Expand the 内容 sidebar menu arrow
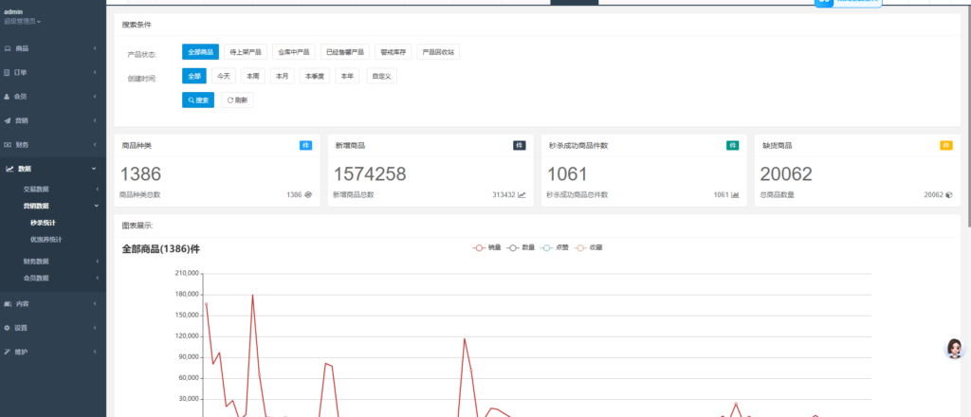 (95, 304)
